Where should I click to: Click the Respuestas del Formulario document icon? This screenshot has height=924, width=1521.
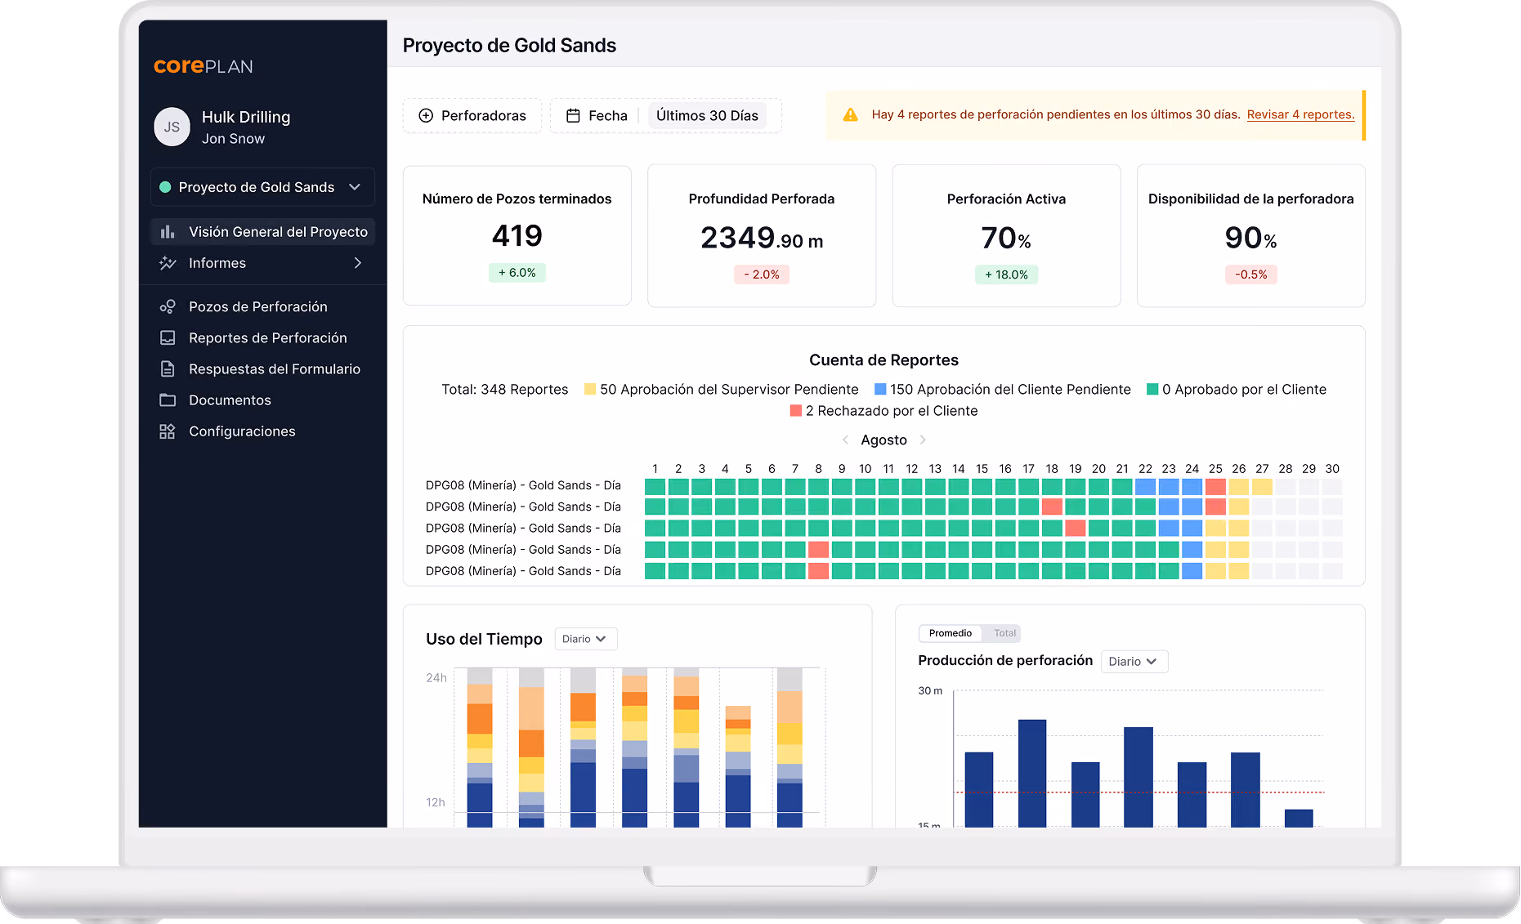168,368
